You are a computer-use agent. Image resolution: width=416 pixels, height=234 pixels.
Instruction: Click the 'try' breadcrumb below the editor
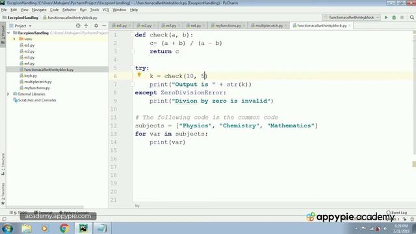point(137,205)
